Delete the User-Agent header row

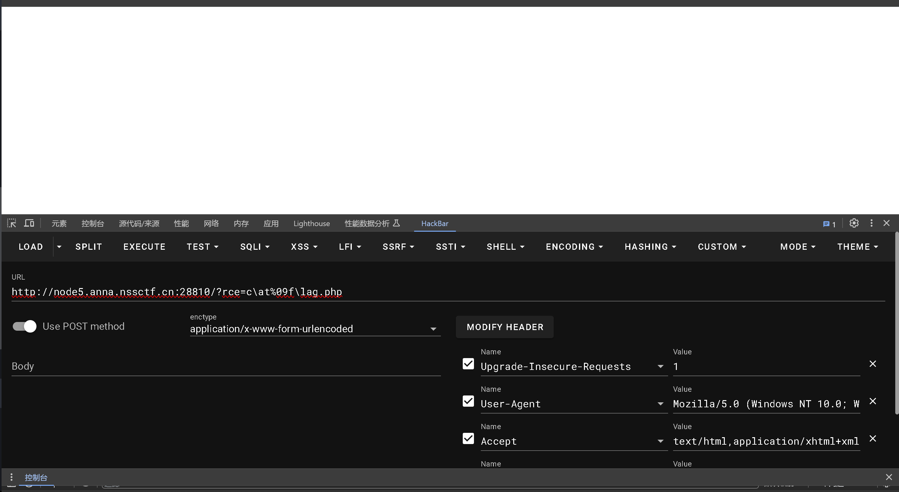[873, 401]
